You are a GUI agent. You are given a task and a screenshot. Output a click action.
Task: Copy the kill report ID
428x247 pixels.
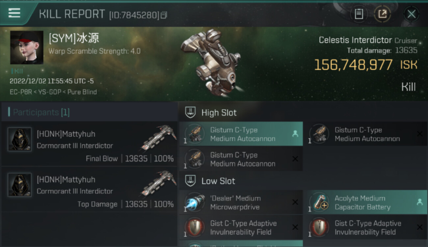pos(164,15)
